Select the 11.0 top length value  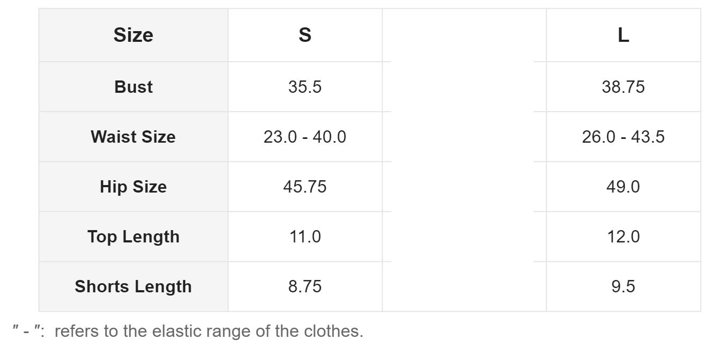[x=305, y=237]
